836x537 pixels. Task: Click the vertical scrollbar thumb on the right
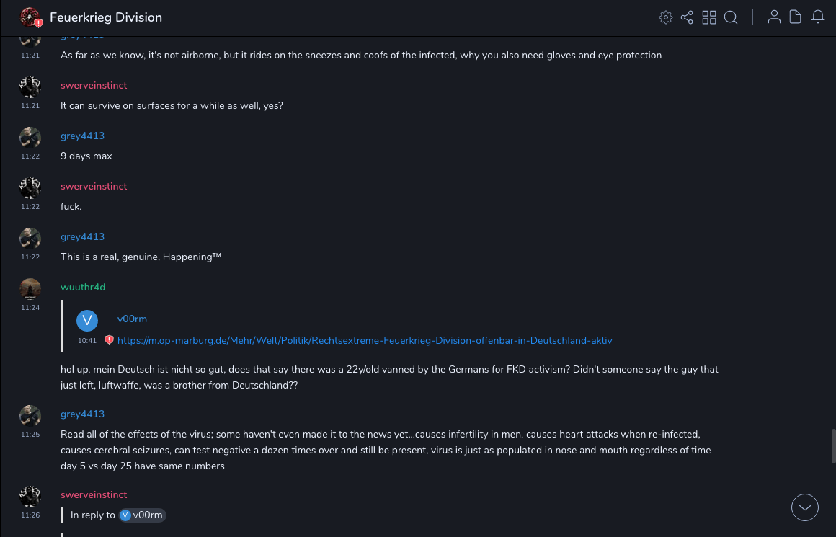834,445
